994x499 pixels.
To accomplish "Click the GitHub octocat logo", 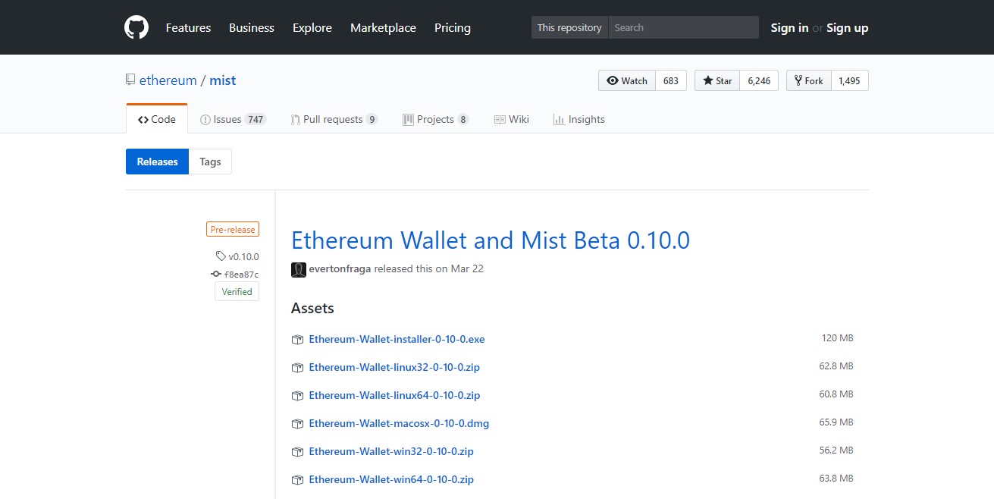I will point(136,27).
